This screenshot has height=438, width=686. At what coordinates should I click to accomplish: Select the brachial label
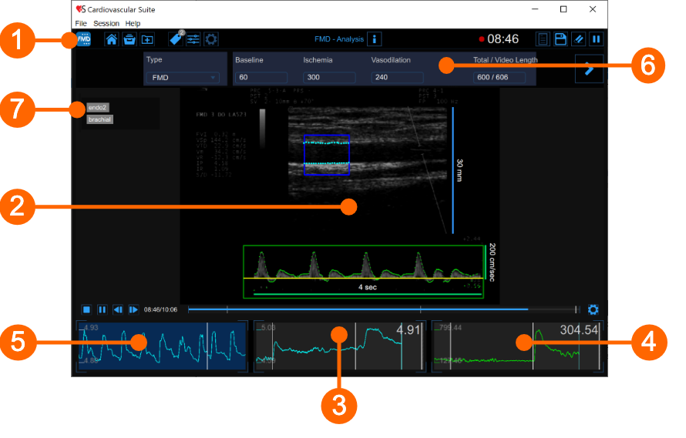click(100, 119)
